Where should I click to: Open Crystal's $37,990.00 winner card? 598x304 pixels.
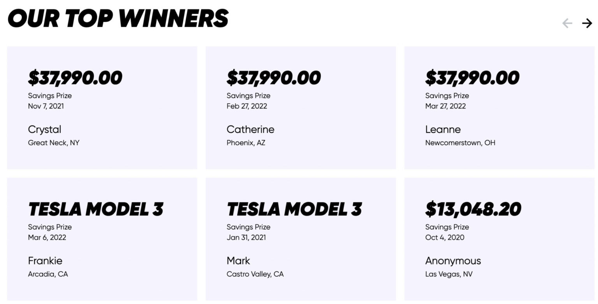pos(102,108)
